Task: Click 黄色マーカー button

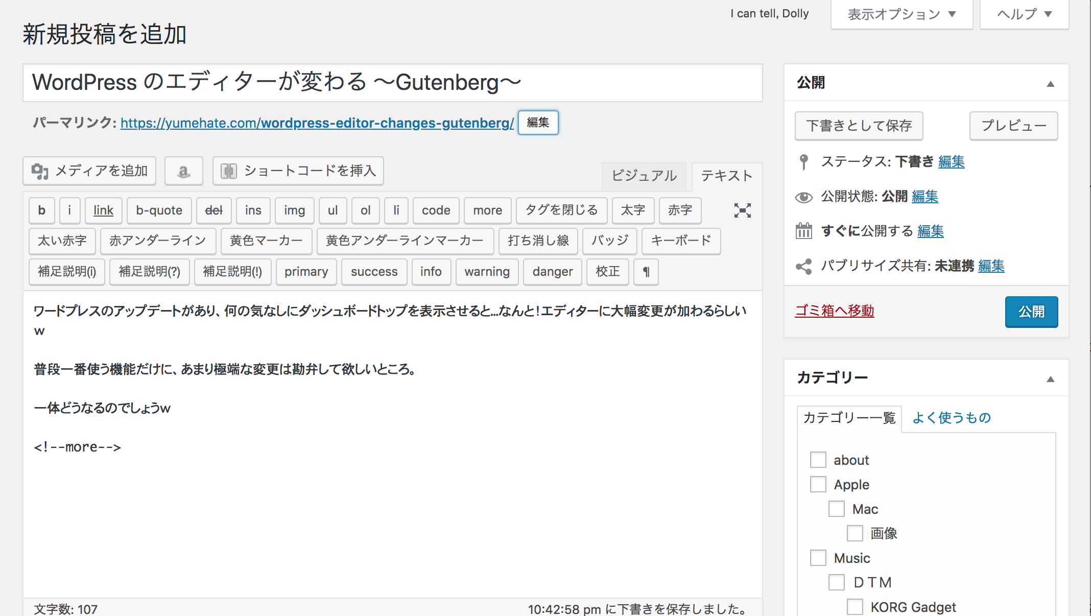Action: [x=267, y=241]
